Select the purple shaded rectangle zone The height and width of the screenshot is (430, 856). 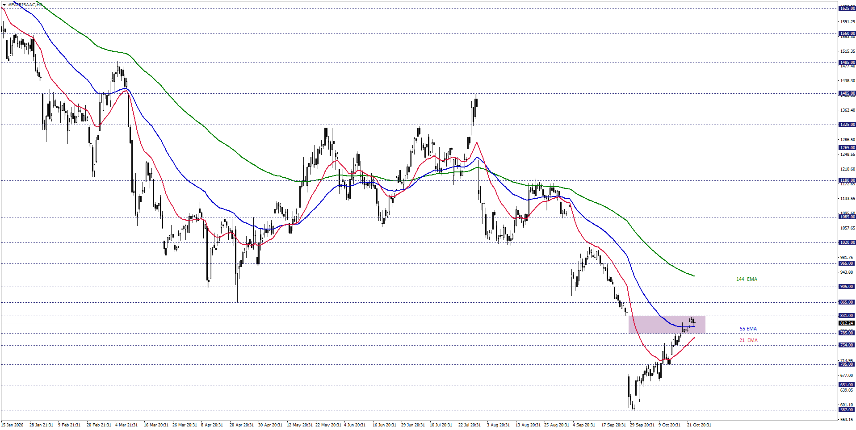tap(667, 325)
